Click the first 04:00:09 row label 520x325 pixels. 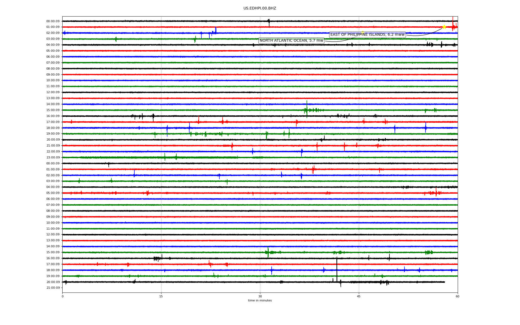(x=53, y=45)
